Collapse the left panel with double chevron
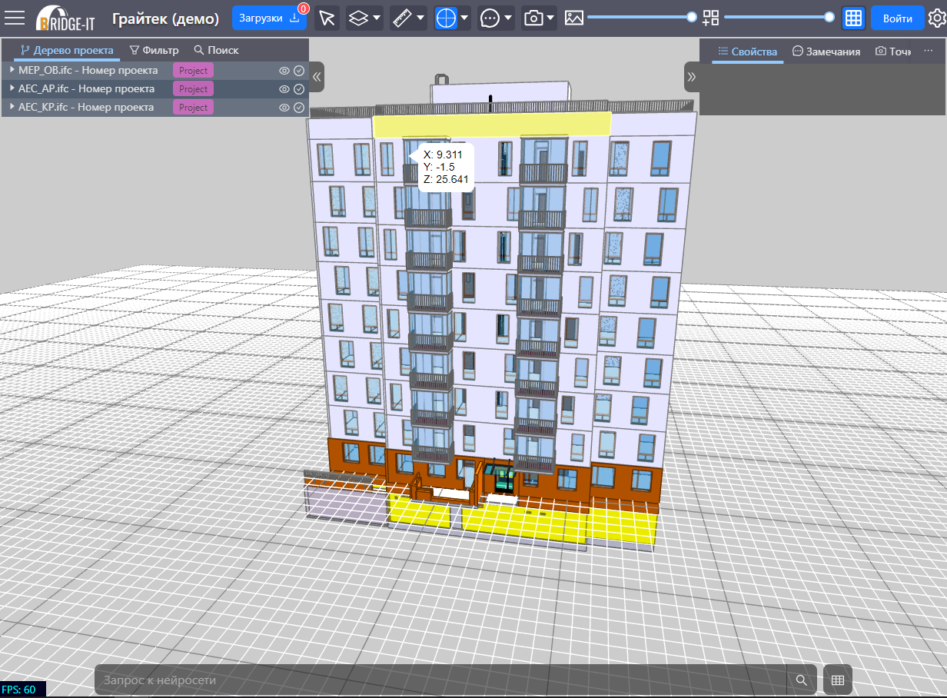The image size is (947, 698). (x=317, y=77)
